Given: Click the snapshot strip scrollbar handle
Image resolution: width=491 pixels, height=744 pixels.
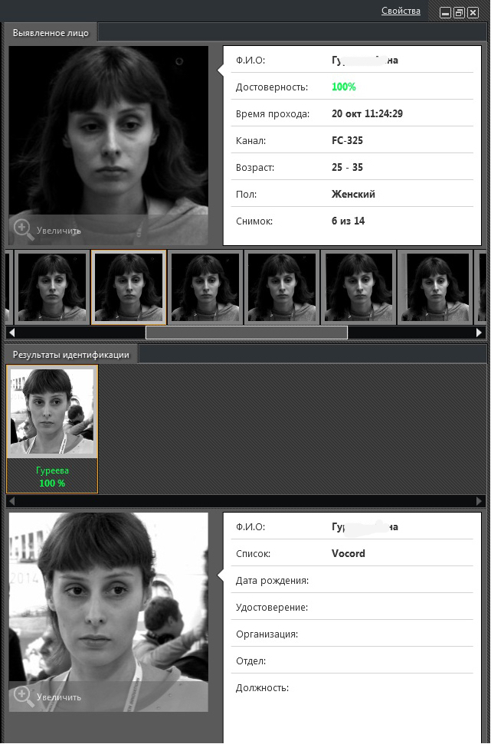Looking at the screenshot, I should [x=246, y=333].
